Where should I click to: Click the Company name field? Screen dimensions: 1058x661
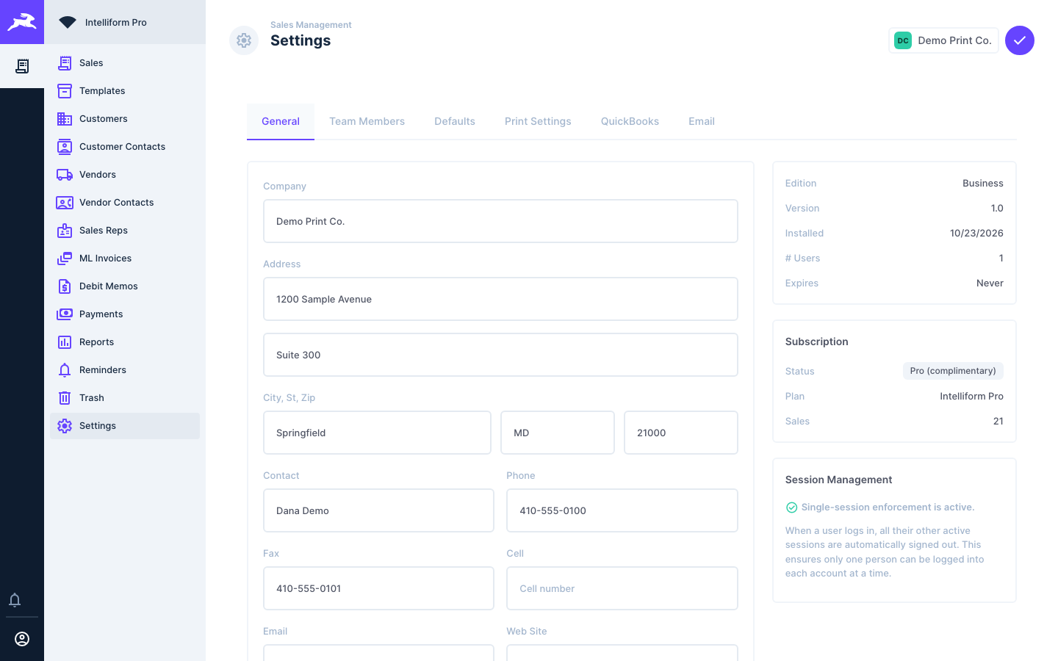point(500,221)
